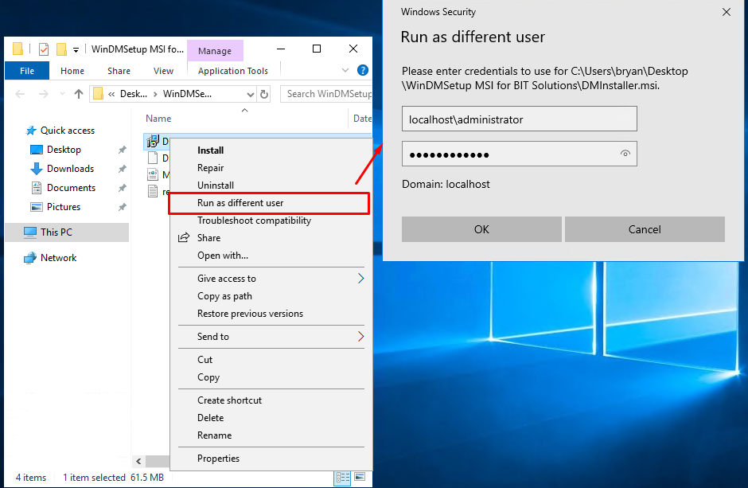The height and width of the screenshot is (488, 748).
Task: Open the Quick Access Toolbar customize dropdown
Action: pyautogui.click(x=76, y=49)
